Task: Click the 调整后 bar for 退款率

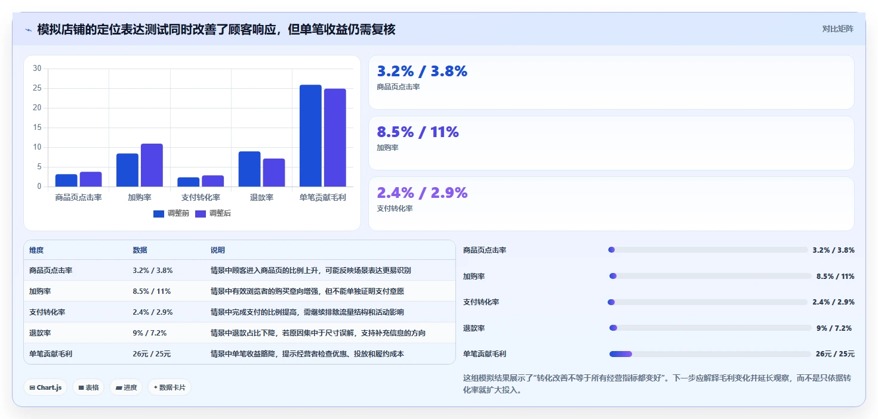Action: click(274, 173)
